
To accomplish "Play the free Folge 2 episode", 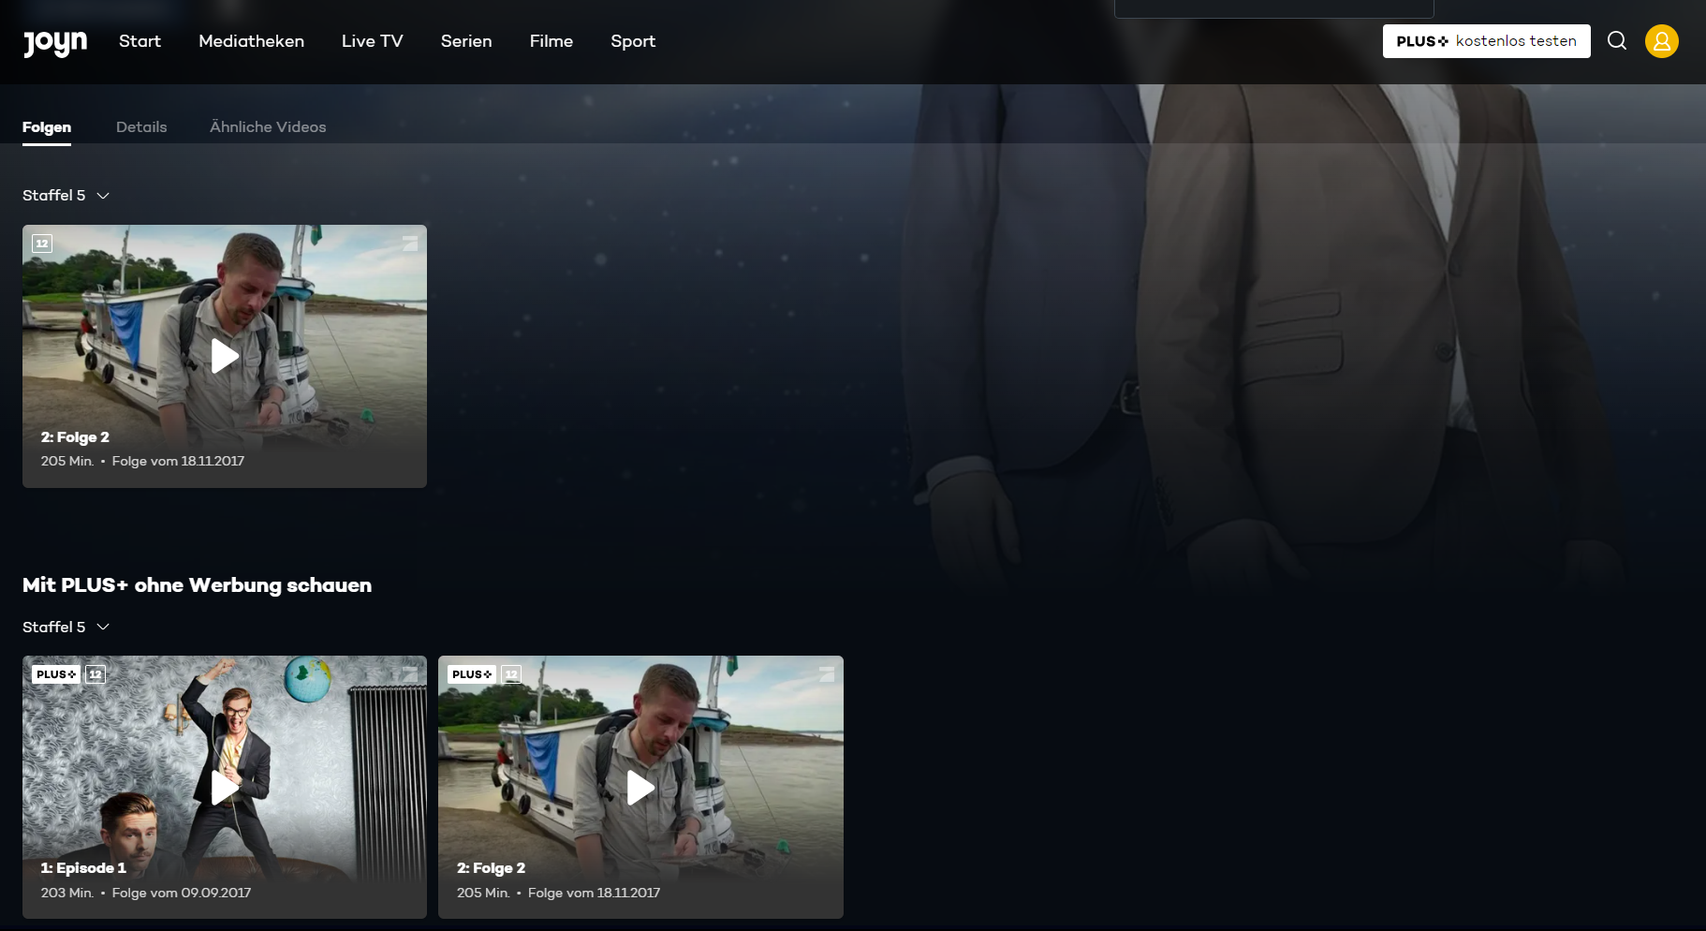I will click(225, 356).
